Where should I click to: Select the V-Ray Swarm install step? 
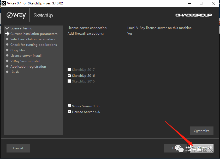(x=25, y=61)
